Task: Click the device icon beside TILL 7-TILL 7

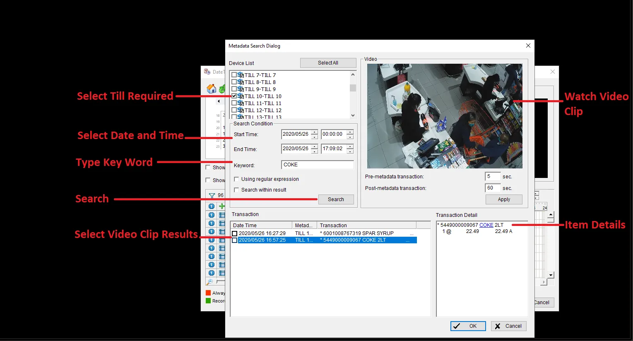Action: 241,75
